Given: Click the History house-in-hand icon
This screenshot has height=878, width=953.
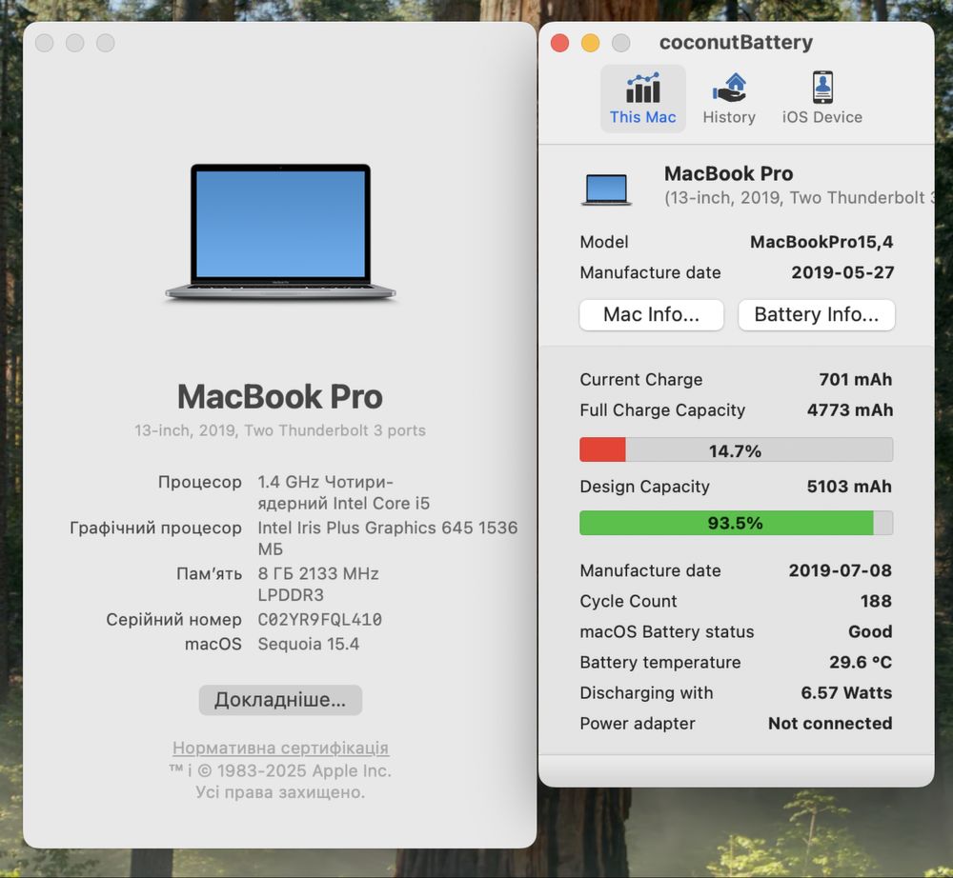Looking at the screenshot, I should [729, 88].
